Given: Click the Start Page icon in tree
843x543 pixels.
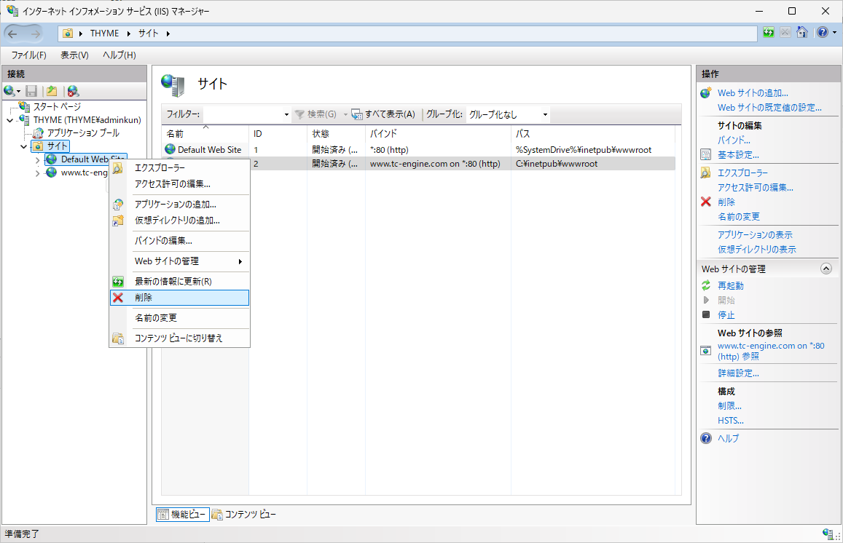Looking at the screenshot, I should [x=24, y=106].
